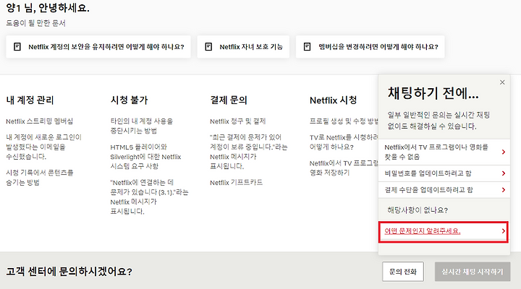521x289 pixels.
Task: Click the 시청 불가 heading
Action: tap(130, 100)
